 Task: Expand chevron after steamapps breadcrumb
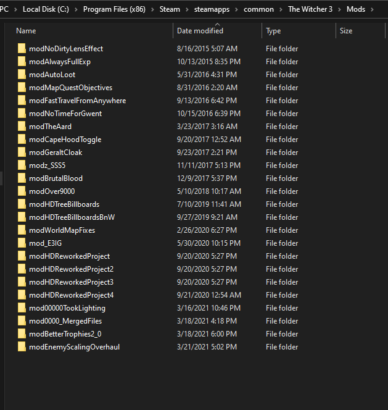click(236, 9)
